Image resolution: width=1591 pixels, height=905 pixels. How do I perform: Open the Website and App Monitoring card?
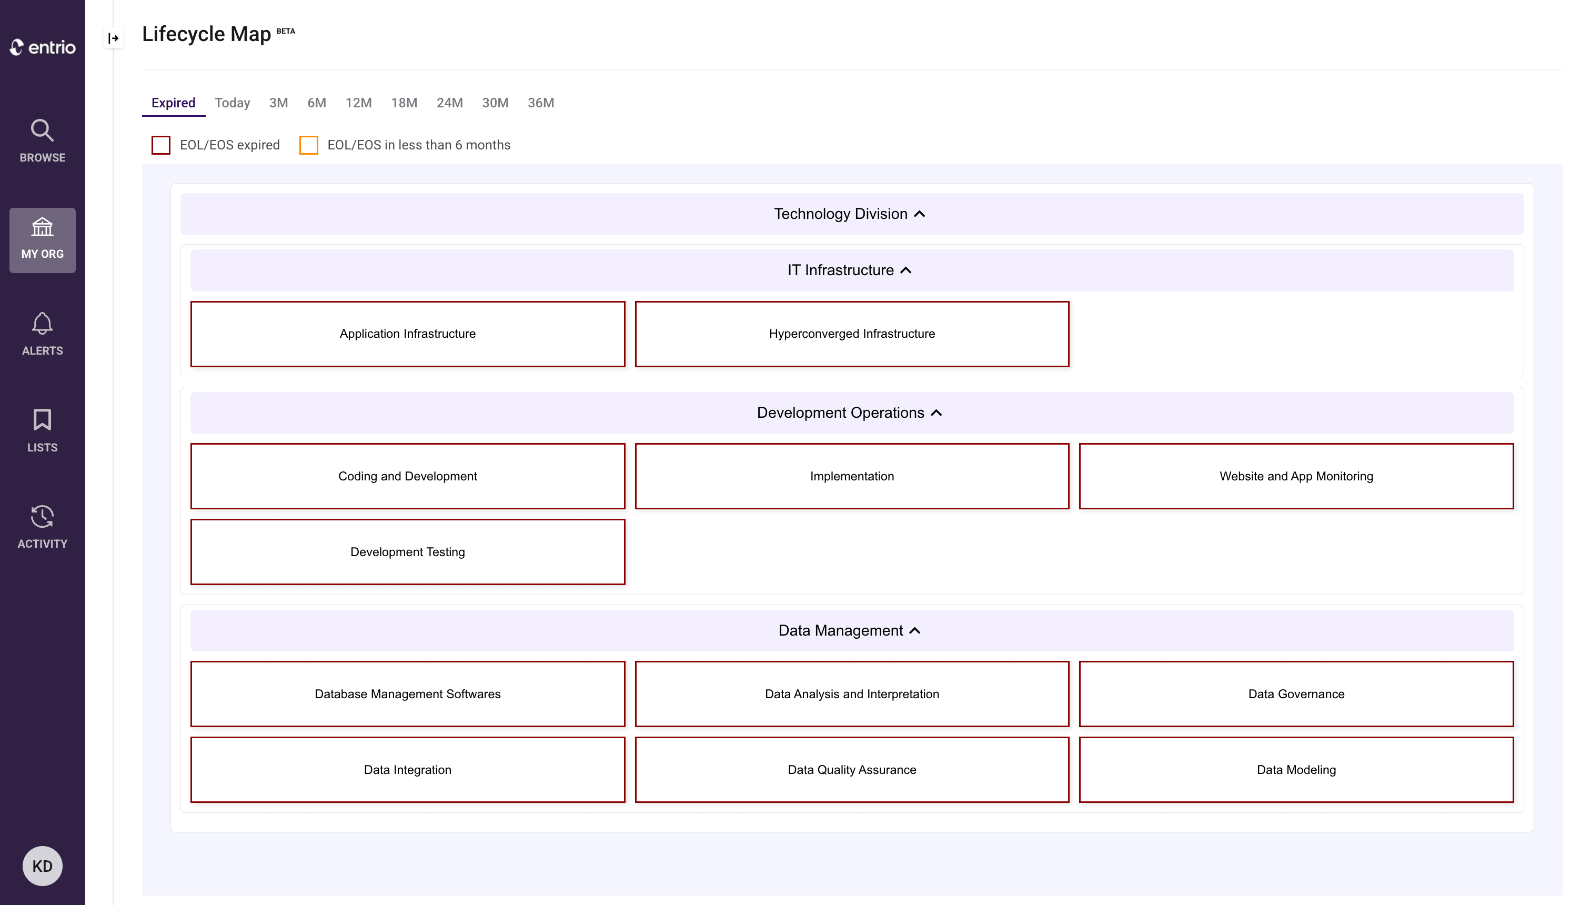coord(1296,476)
